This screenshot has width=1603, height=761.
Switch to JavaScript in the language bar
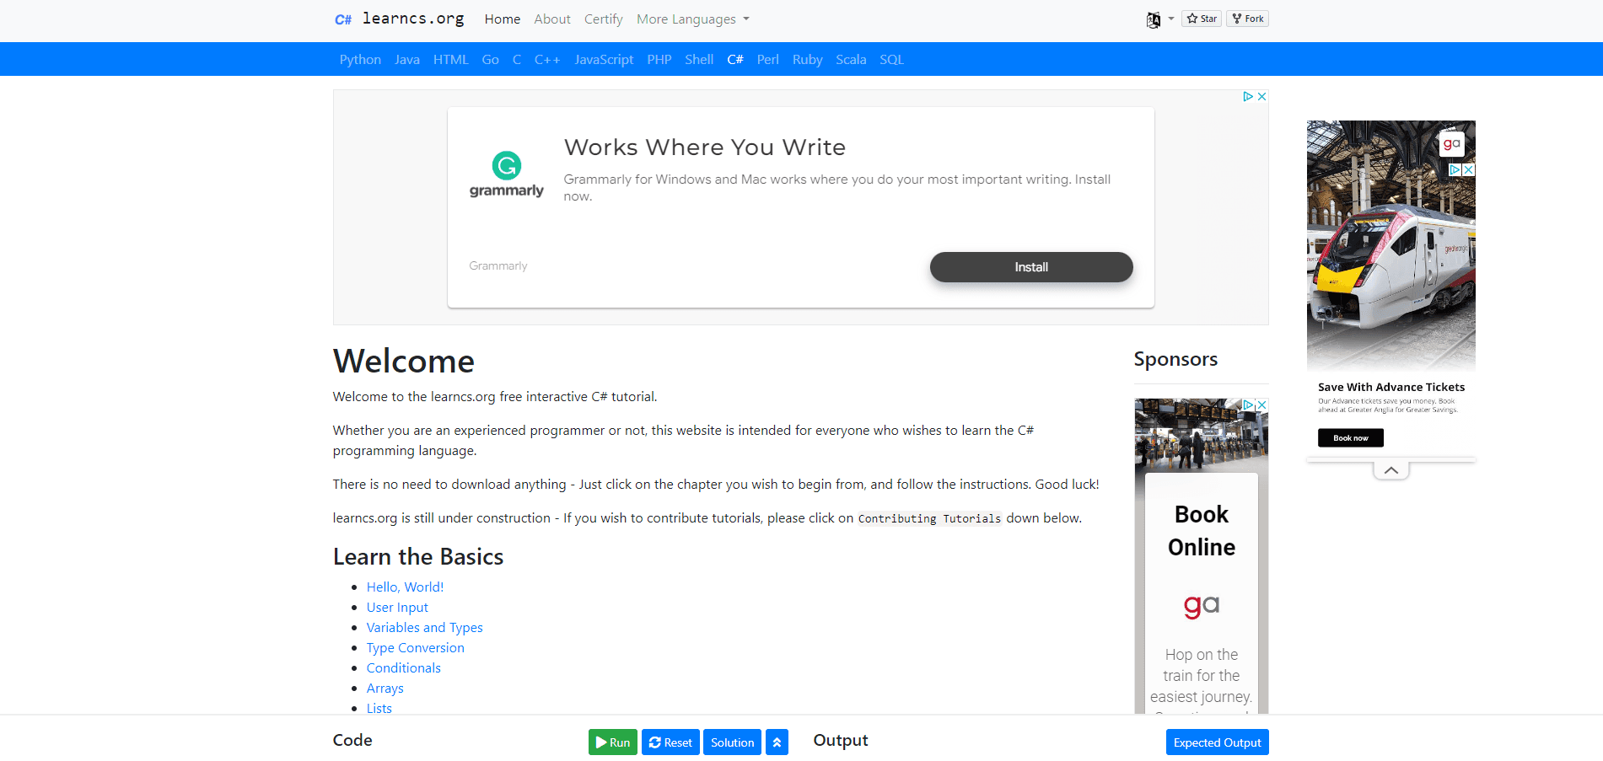click(x=603, y=60)
